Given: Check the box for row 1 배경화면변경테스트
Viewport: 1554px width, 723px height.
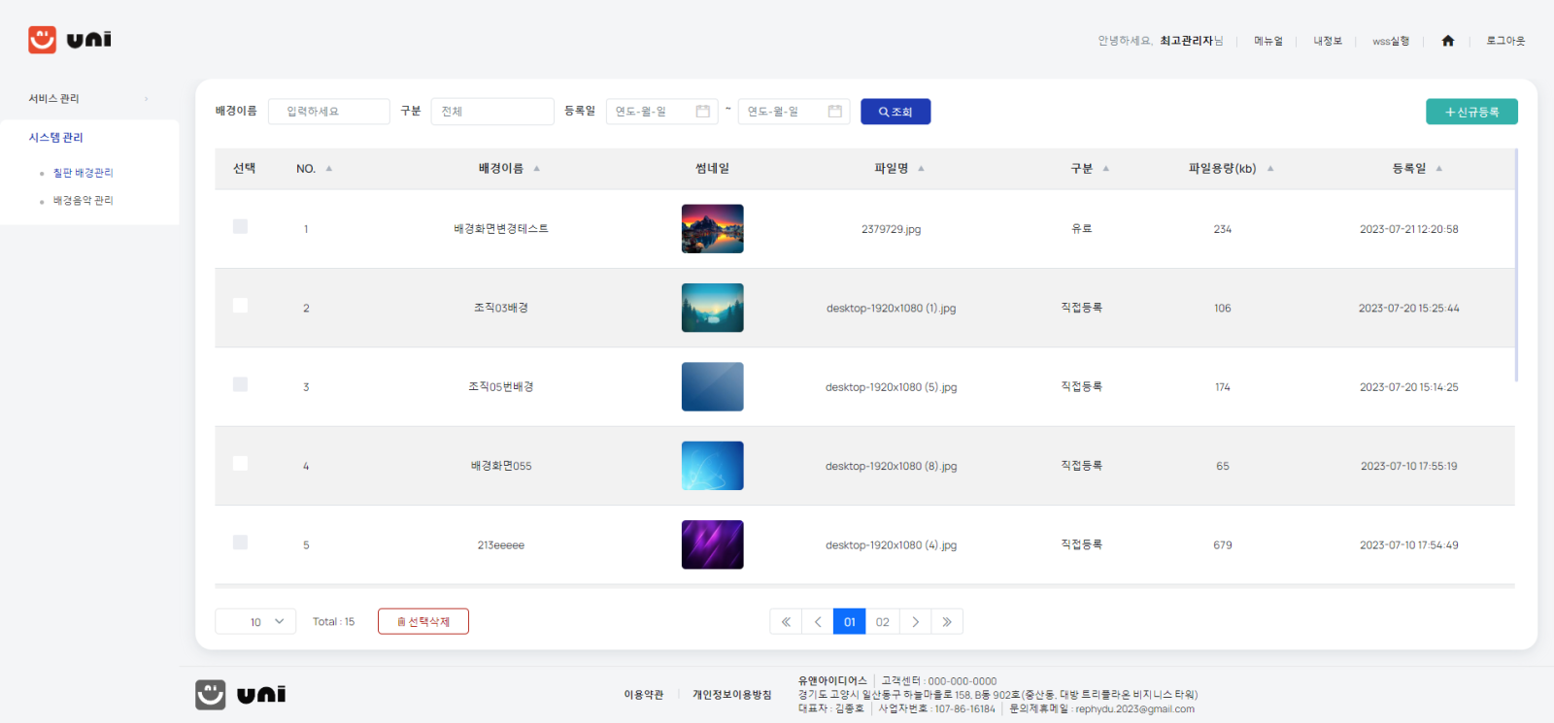Looking at the screenshot, I should pyautogui.click(x=240, y=227).
